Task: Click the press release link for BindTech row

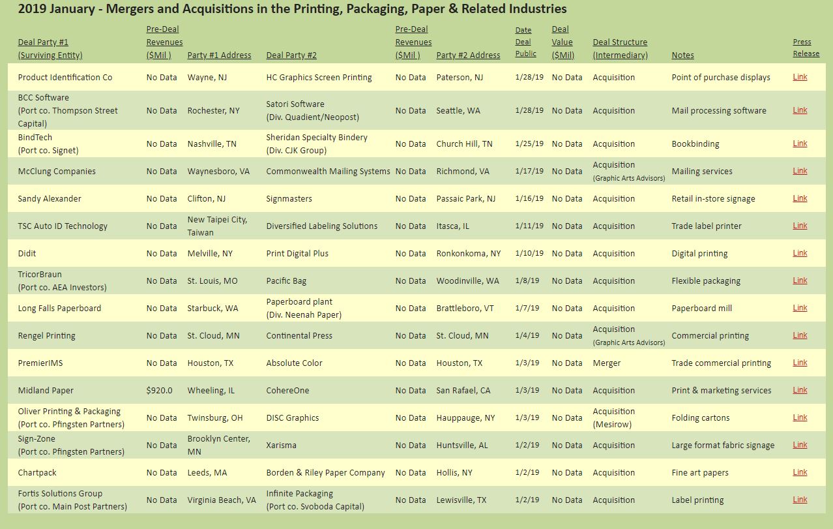Action: pyautogui.click(x=800, y=144)
